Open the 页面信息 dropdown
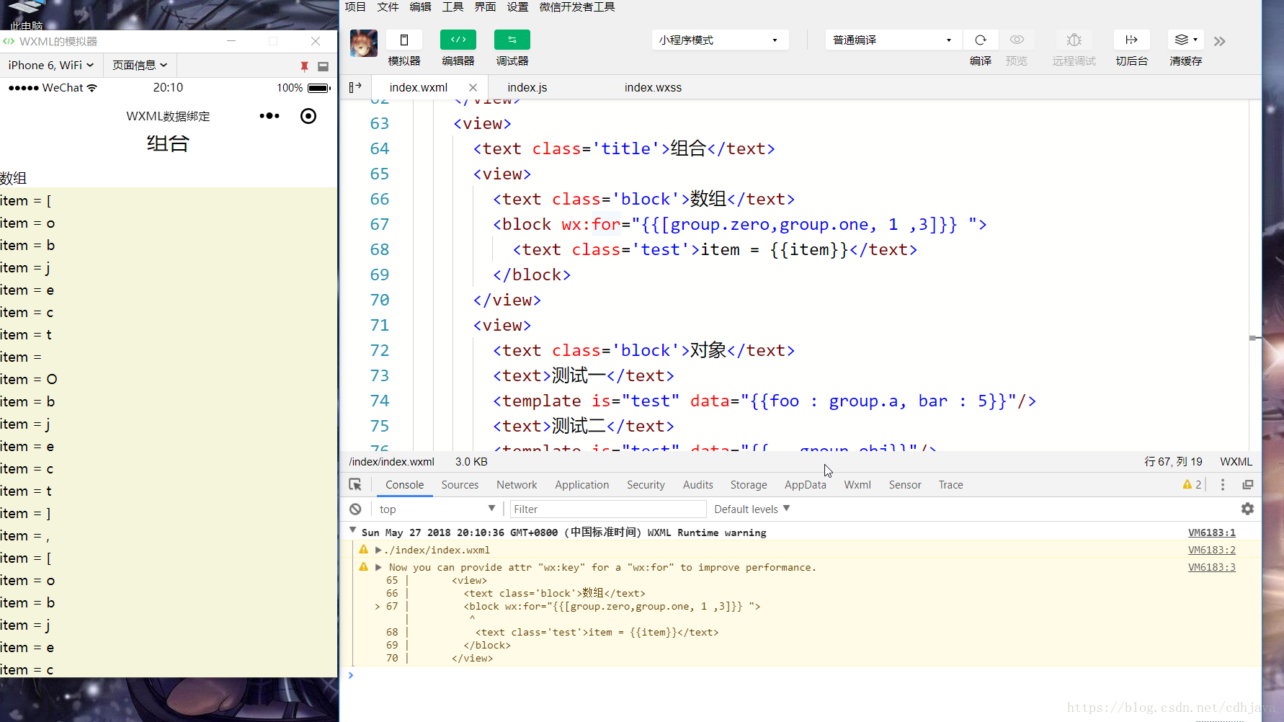Viewport: 1284px width, 722px height. (140, 65)
